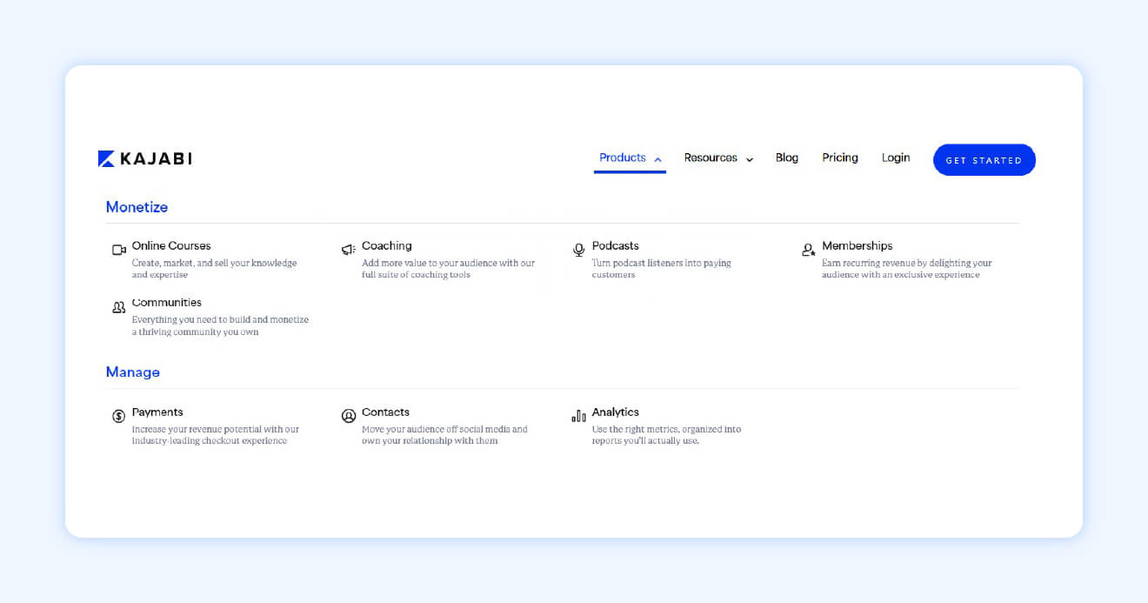Click the Monetize section heading
1148x603 pixels.
137,207
